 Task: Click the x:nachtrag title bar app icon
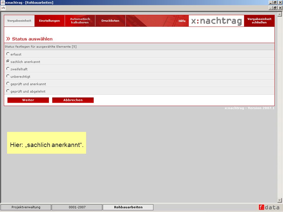pos(3,3)
